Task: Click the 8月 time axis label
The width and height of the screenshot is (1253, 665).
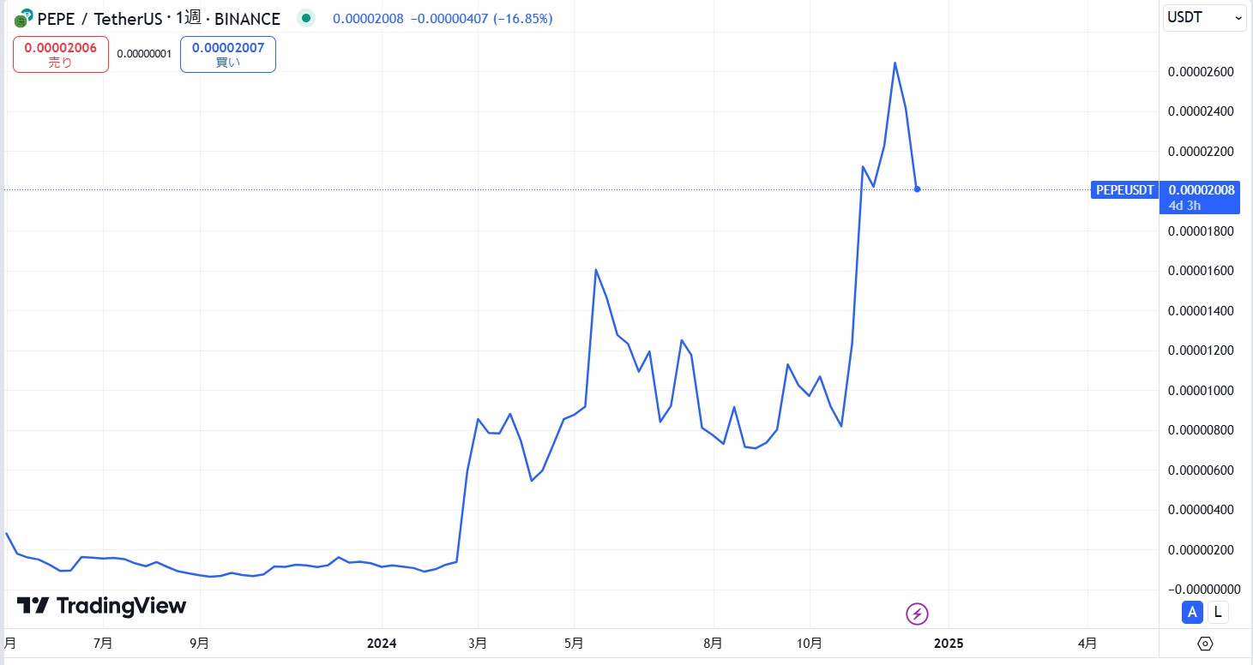Action: click(713, 643)
